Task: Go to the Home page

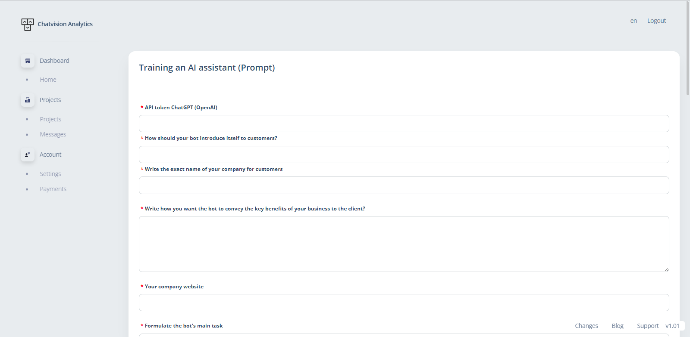Action: (48, 80)
